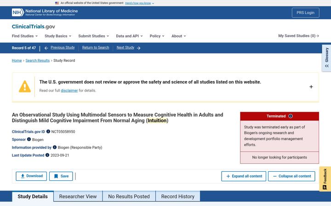Click Expand all content button
This screenshot has height=206, width=331.
pyautogui.click(x=244, y=176)
